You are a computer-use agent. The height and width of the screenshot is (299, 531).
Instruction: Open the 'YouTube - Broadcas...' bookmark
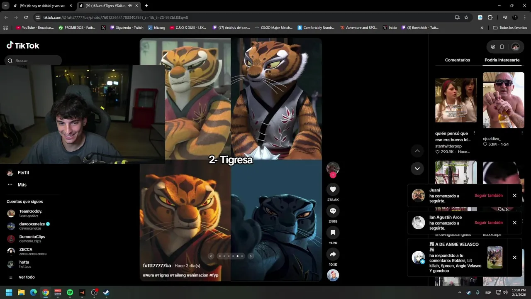[35, 28]
